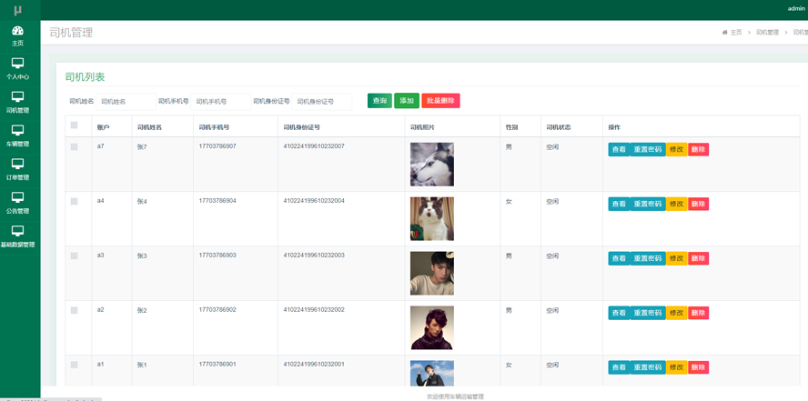
Task: Open the admin user menu
Action: [795, 9]
